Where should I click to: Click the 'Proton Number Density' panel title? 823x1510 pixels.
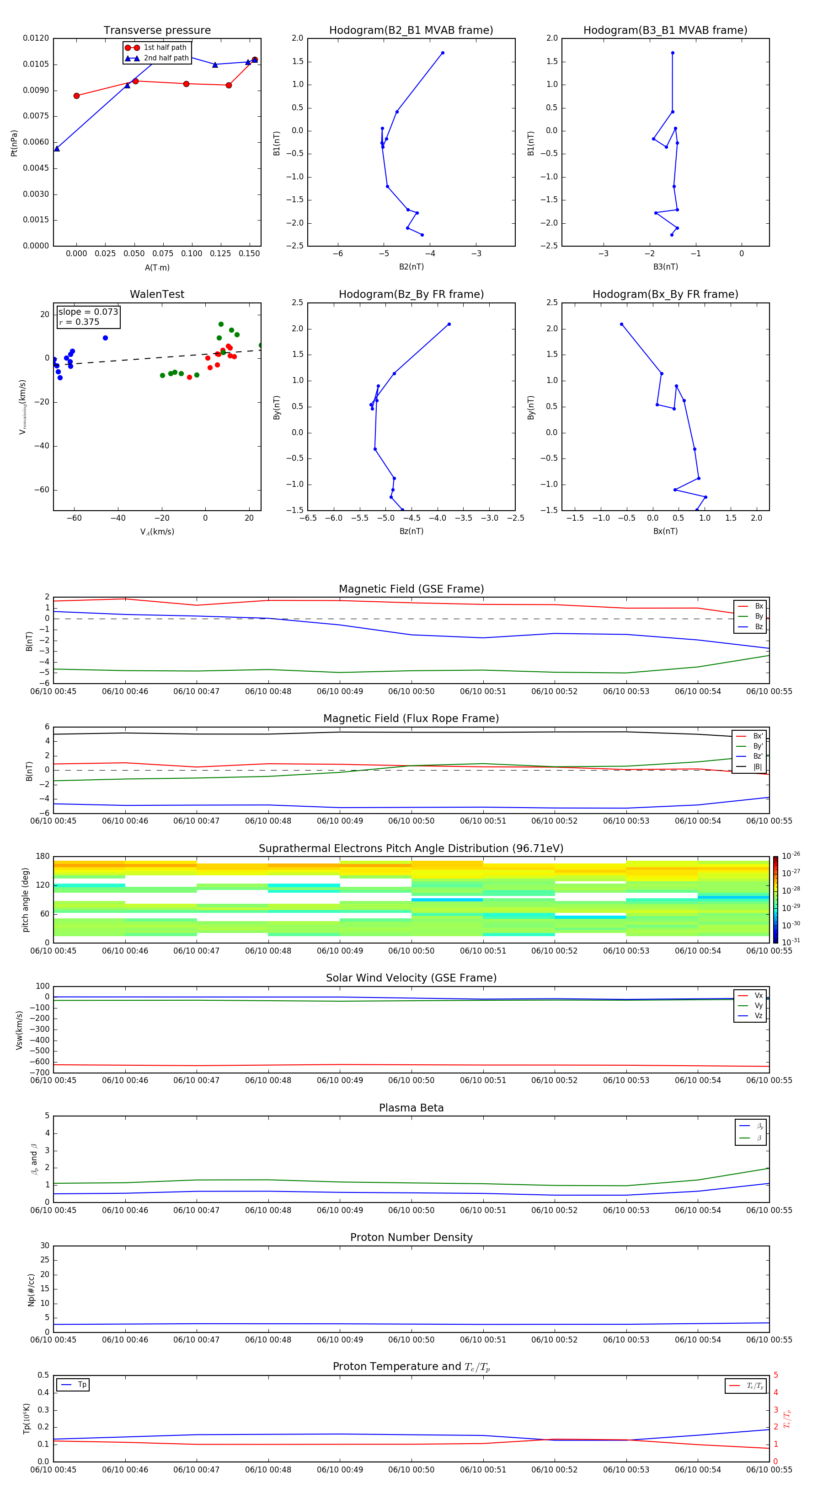click(x=411, y=1237)
